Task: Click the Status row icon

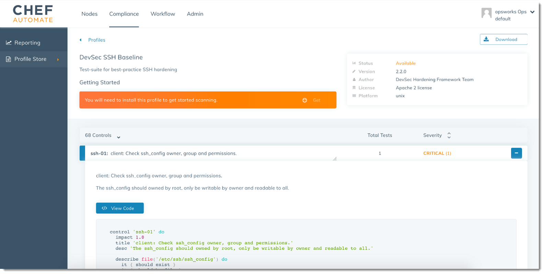Action: (x=354, y=63)
